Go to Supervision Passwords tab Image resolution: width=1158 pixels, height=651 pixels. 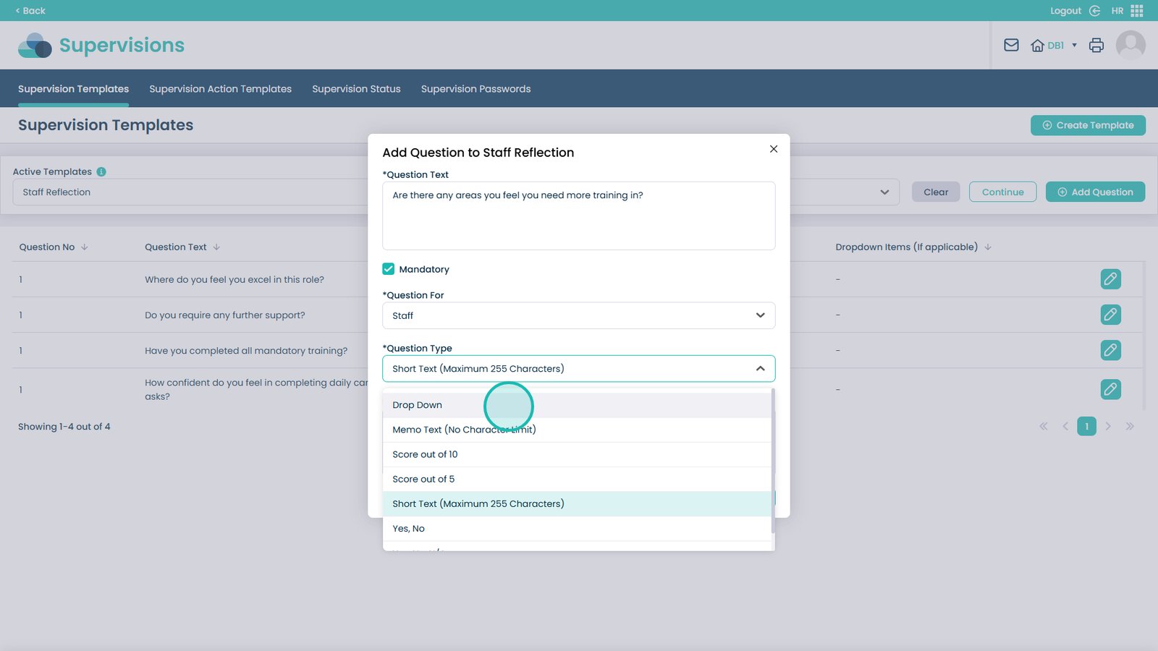[476, 89]
